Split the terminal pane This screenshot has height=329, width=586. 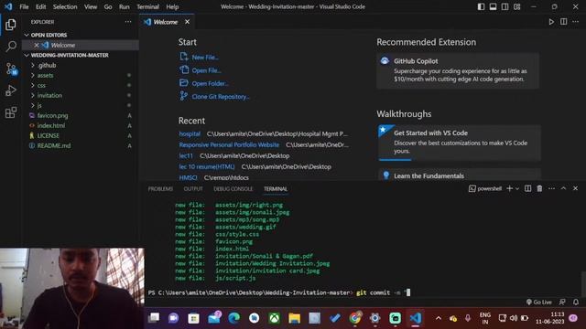(x=527, y=189)
